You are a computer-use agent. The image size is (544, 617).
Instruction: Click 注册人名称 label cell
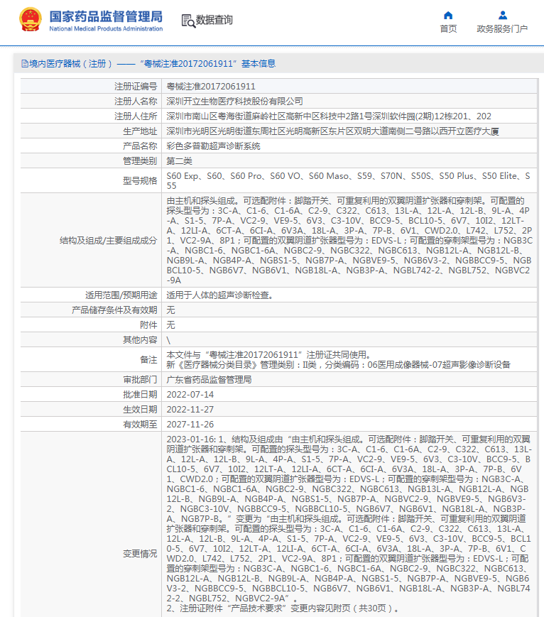(91, 101)
